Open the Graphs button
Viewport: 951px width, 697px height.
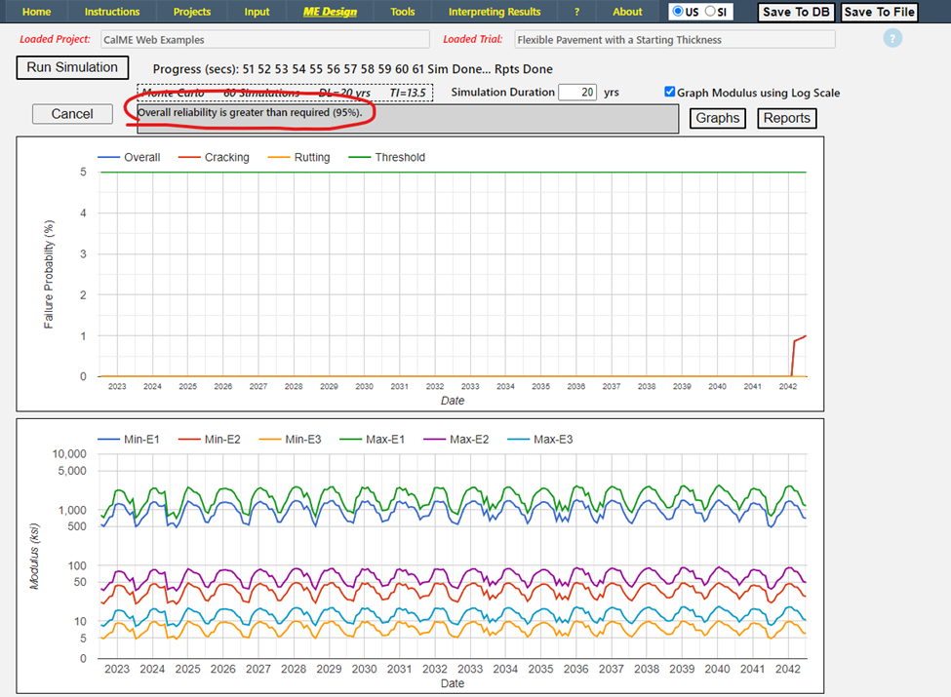click(718, 118)
